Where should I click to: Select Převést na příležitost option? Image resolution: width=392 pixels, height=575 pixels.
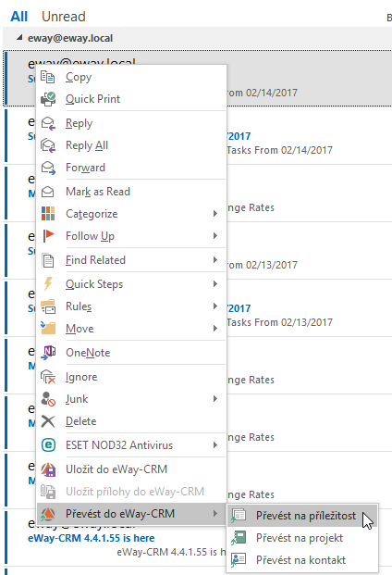click(x=302, y=516)
